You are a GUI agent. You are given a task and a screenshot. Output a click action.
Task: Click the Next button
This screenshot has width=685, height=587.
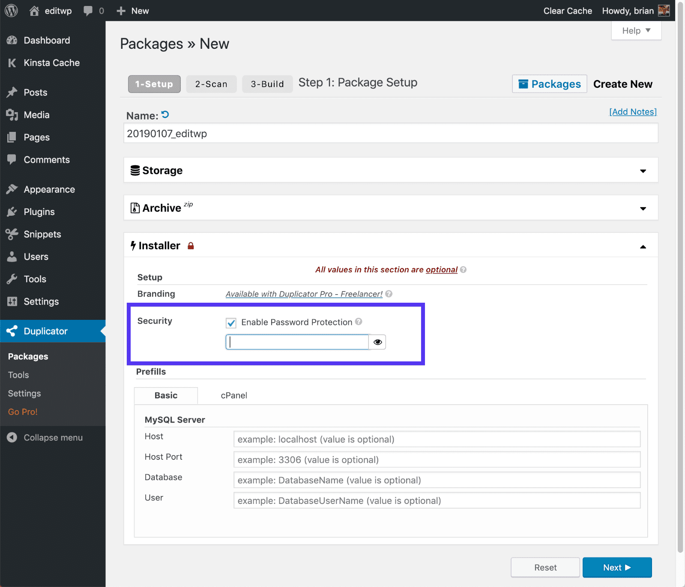pyautogui.click(x=617, y=567)
